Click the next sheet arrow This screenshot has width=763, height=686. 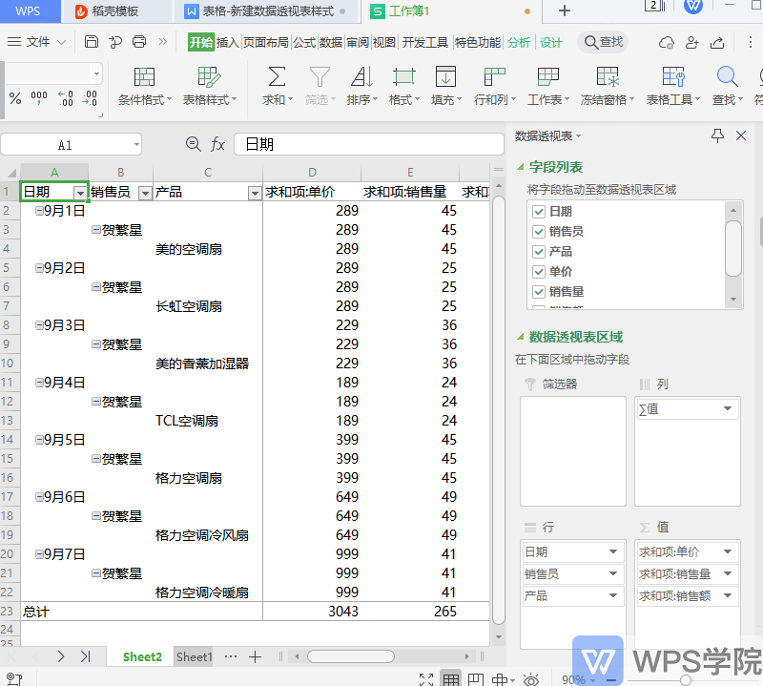coord(61,656)
